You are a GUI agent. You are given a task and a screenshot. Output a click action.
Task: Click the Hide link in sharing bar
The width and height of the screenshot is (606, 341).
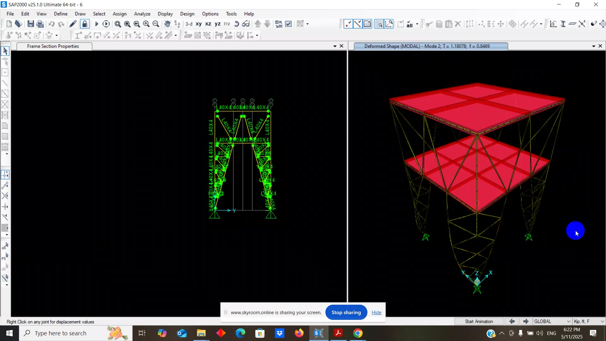(376, 312)
